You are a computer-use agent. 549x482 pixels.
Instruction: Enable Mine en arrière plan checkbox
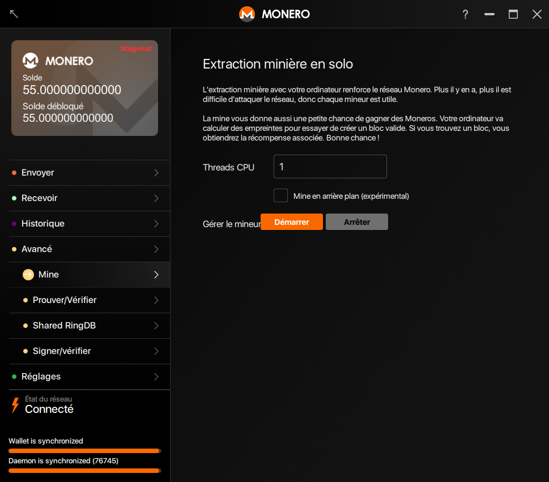(x=281, y=195)
